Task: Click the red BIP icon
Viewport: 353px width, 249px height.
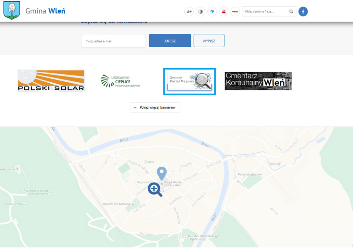Action: tap(224, 12)
